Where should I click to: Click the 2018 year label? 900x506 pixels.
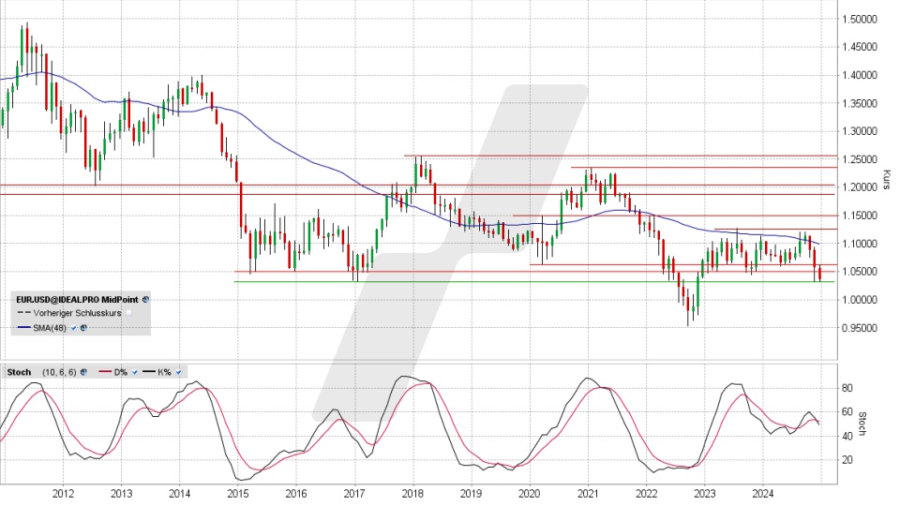click(x=412, y=494)
